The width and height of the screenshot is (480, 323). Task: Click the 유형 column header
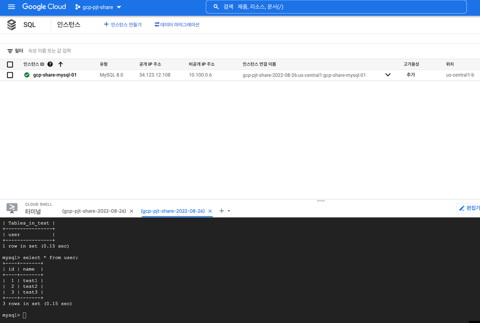[x=103, y=64]
